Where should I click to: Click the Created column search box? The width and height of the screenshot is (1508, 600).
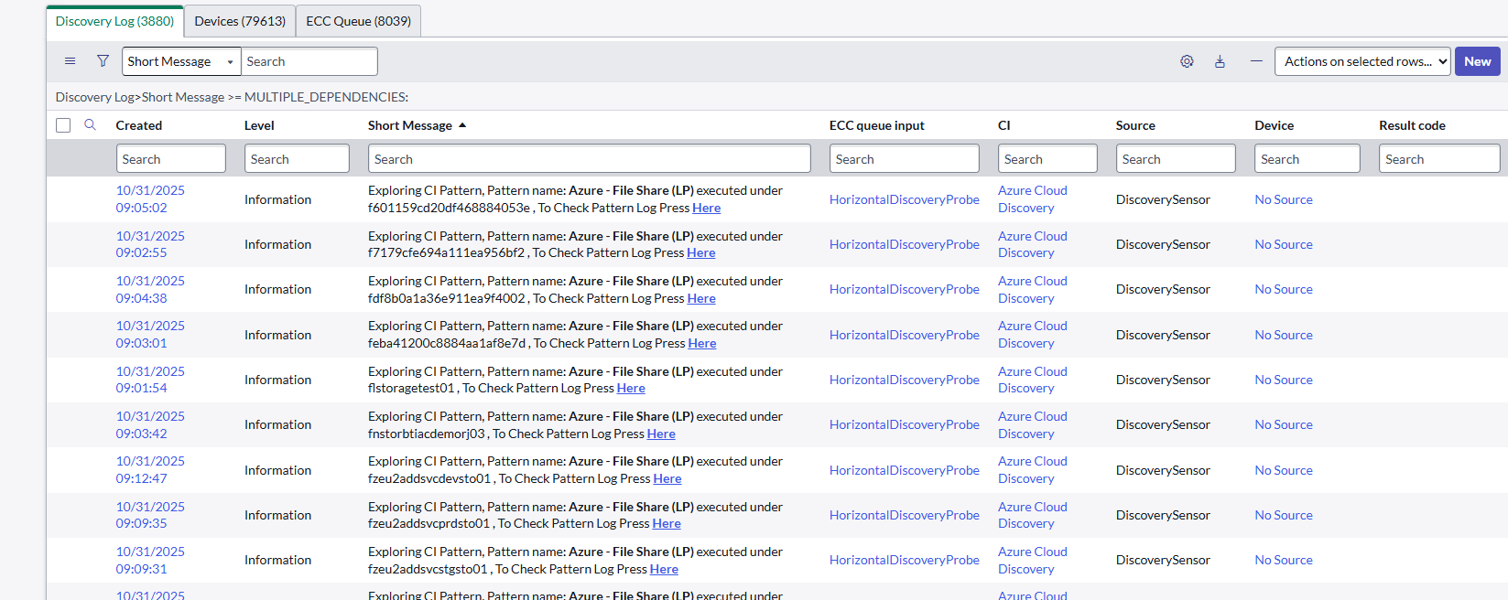pos(170,159)
